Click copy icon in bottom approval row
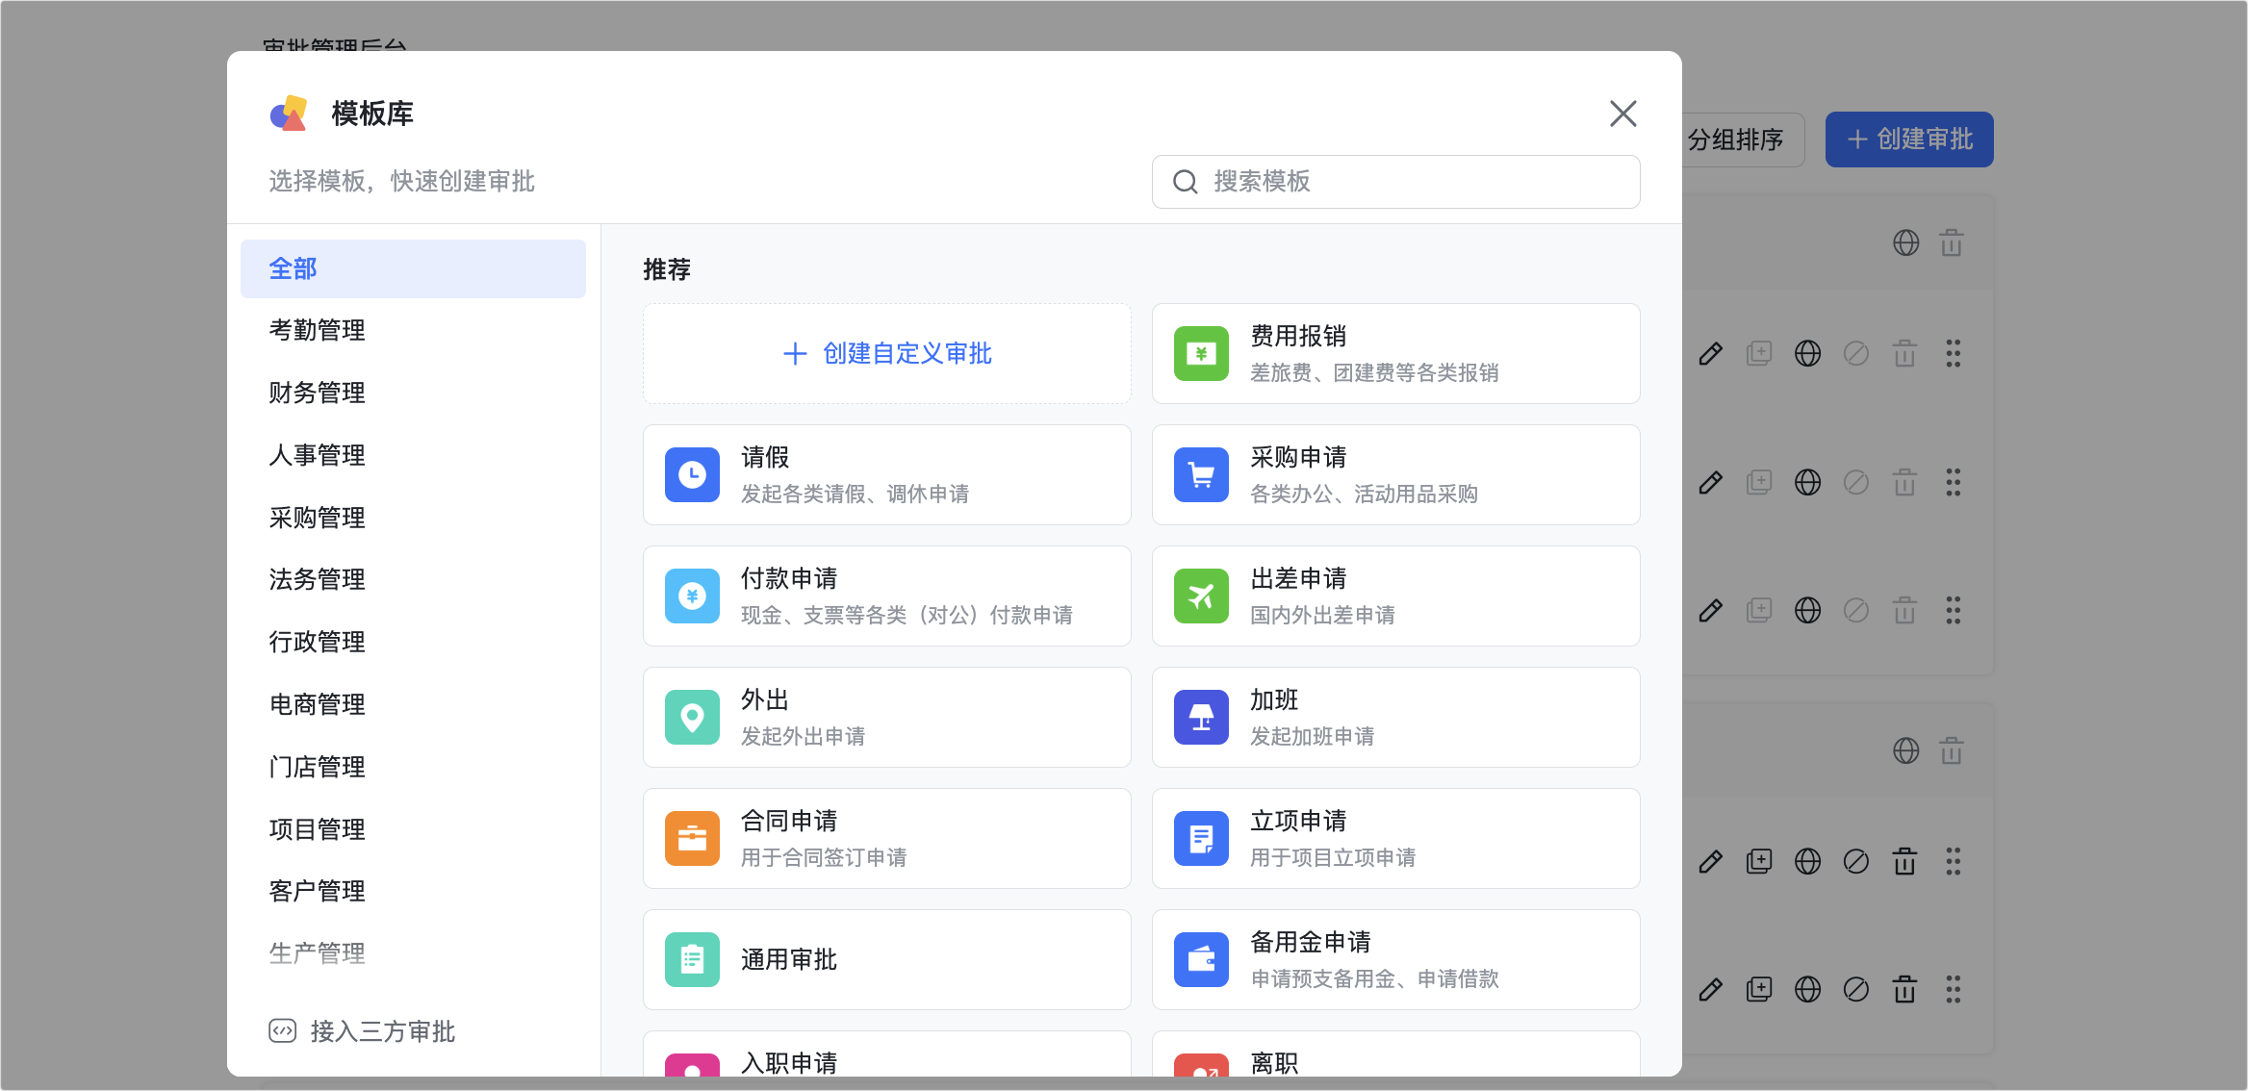 1759,989
